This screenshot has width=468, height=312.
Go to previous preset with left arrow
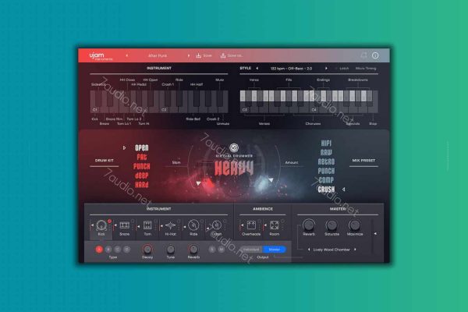[127, 55]
